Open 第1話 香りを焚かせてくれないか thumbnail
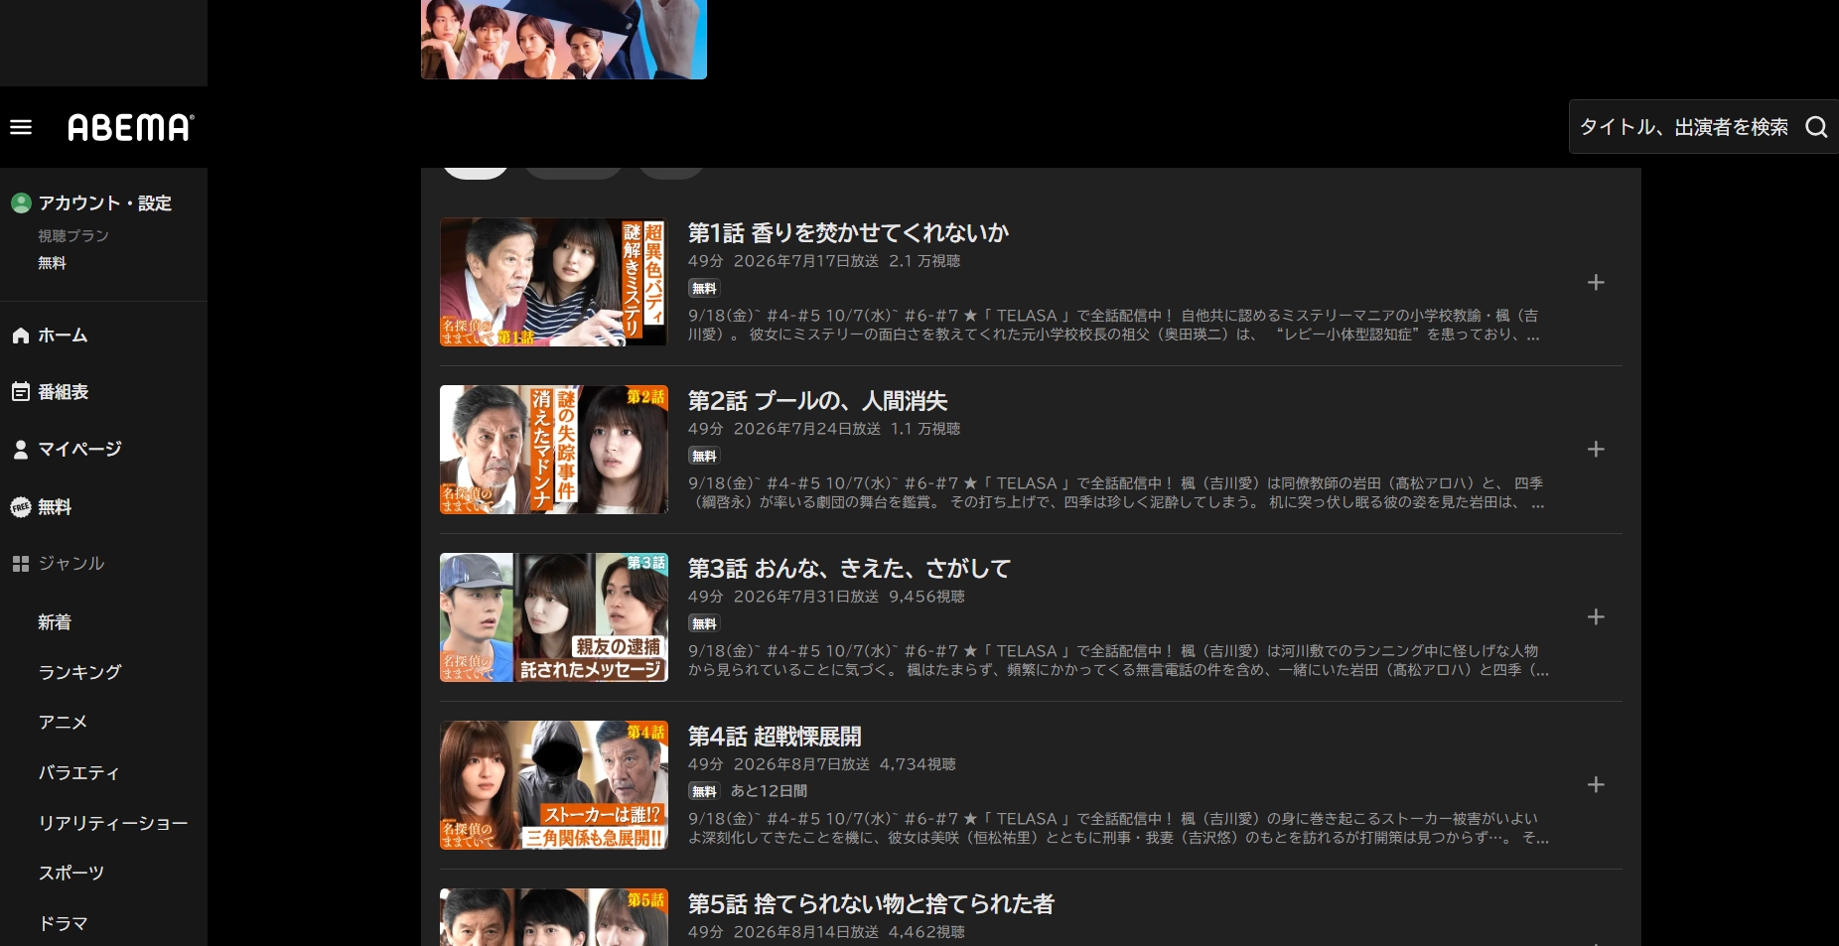Viewport: 1839px width, 946px height. click(x=554, y=282)
